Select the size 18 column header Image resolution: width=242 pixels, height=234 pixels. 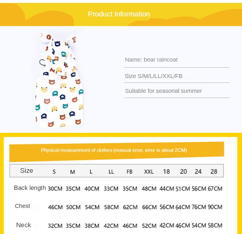pyautogui.click(x=166, y=171)
